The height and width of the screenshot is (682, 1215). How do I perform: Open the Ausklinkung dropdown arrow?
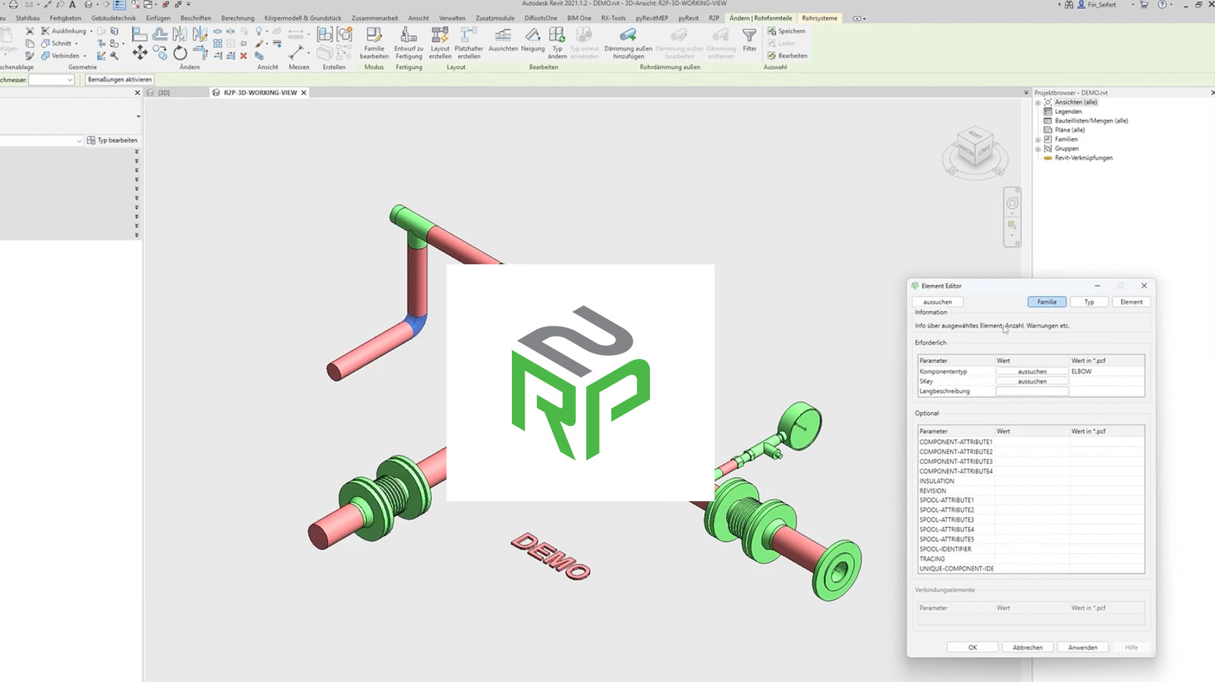coord(92,31)
